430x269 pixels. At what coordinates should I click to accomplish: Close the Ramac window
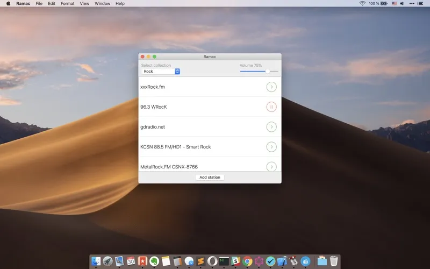142,56
